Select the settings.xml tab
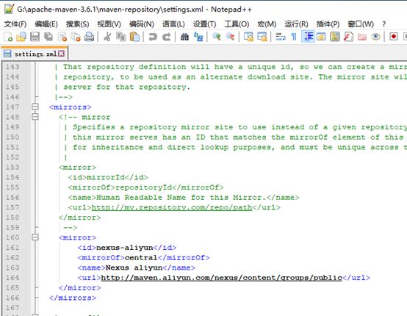The width and height of the screenshot is (407, 316). [x=35, y=54]
